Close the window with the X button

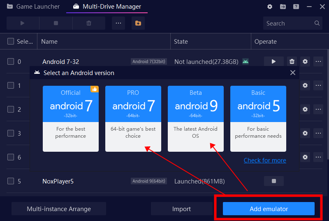[322, 7]
